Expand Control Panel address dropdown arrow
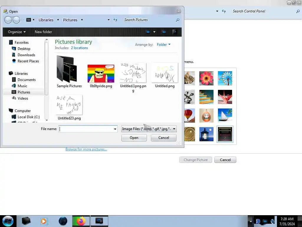 [217, 11]
